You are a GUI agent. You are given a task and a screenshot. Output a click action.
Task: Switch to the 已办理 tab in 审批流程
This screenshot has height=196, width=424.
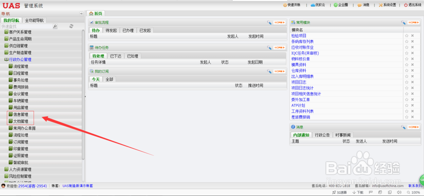[128, 30]
